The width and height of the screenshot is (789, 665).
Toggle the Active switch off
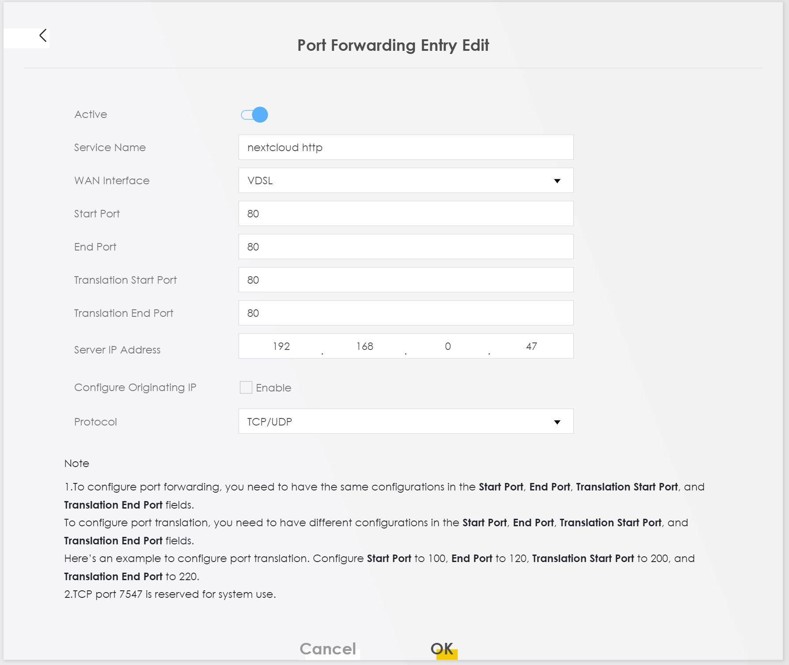[254, 115]
